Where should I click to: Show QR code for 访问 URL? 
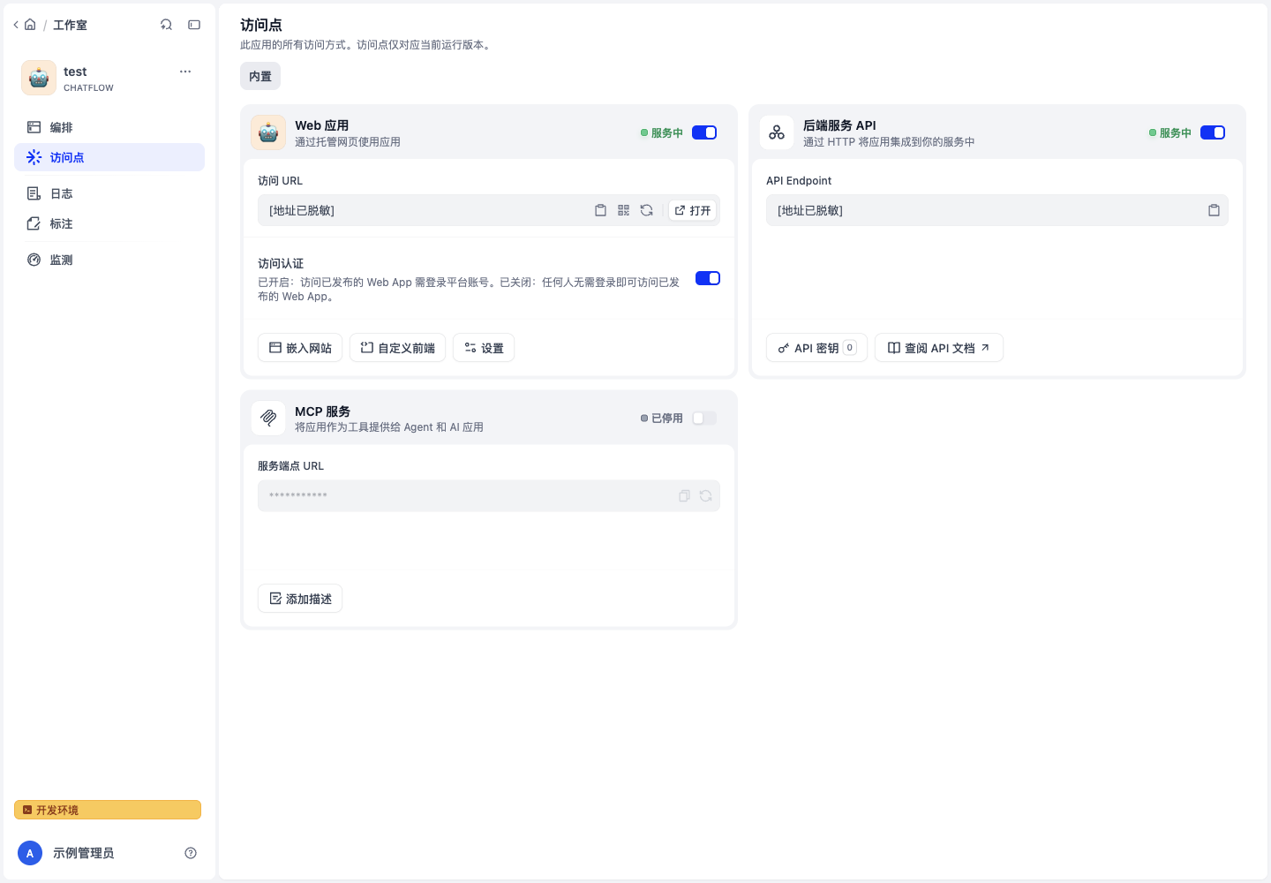click(623, 210)
